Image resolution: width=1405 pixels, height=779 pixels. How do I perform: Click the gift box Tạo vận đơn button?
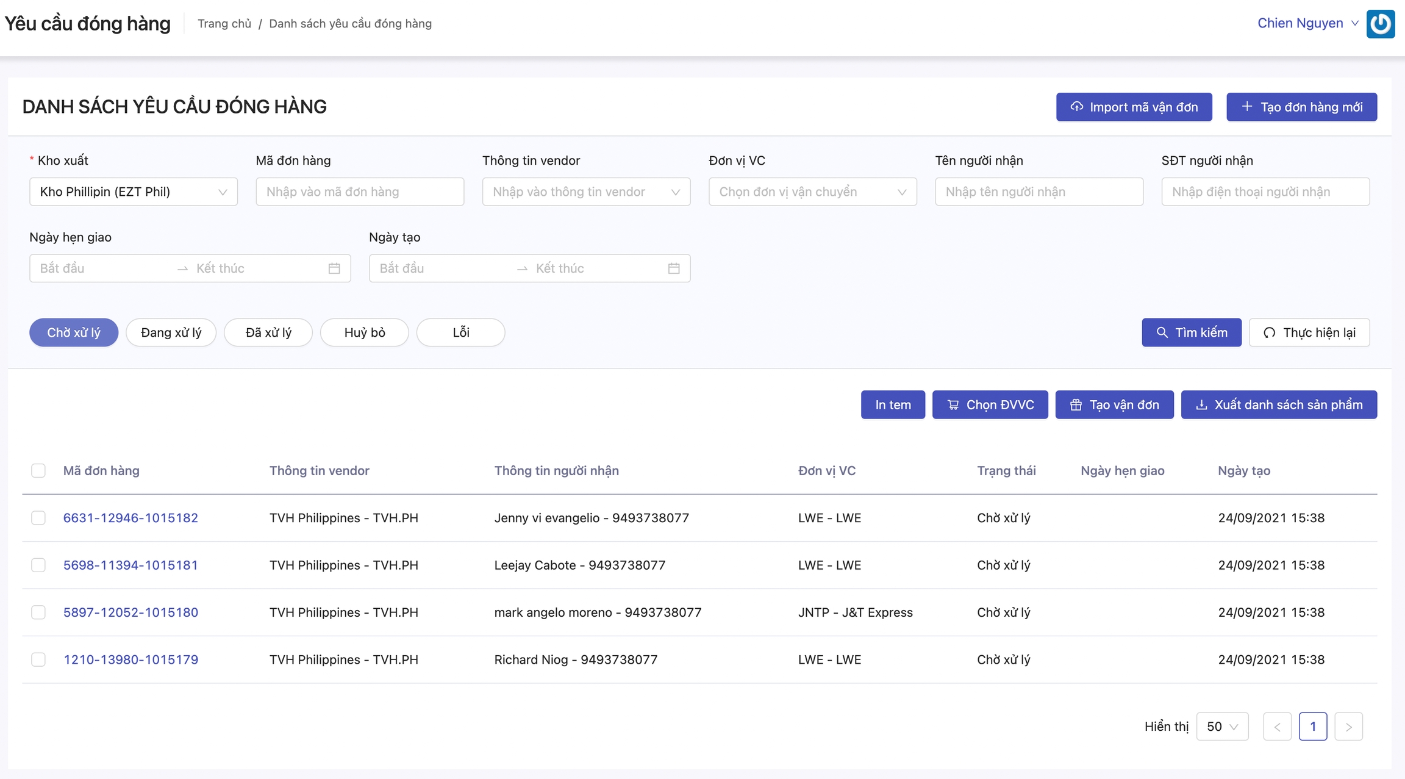[1114, 405]
